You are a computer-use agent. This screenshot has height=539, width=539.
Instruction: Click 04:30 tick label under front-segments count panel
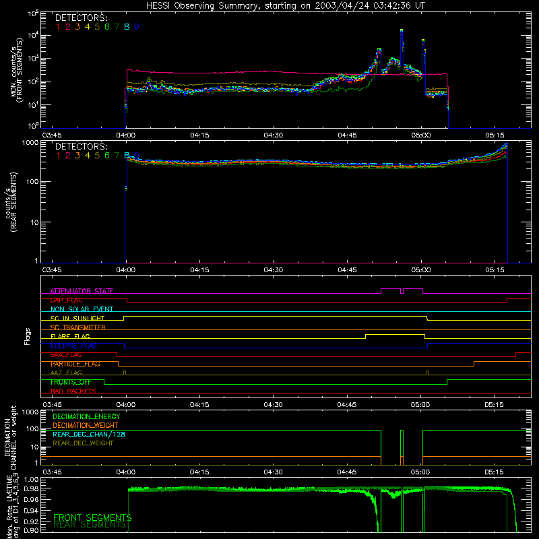tap(274, 135)
